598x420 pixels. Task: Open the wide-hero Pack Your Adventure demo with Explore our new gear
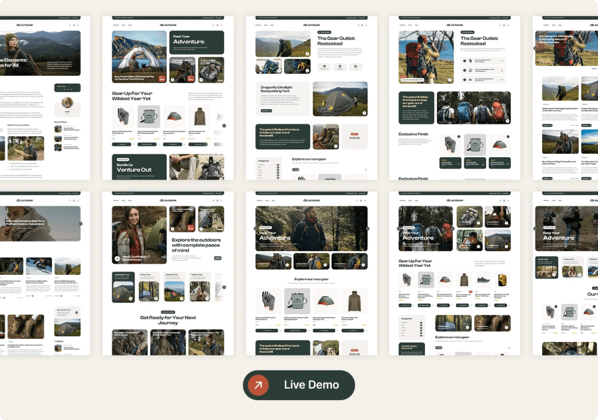pos(311,274)
